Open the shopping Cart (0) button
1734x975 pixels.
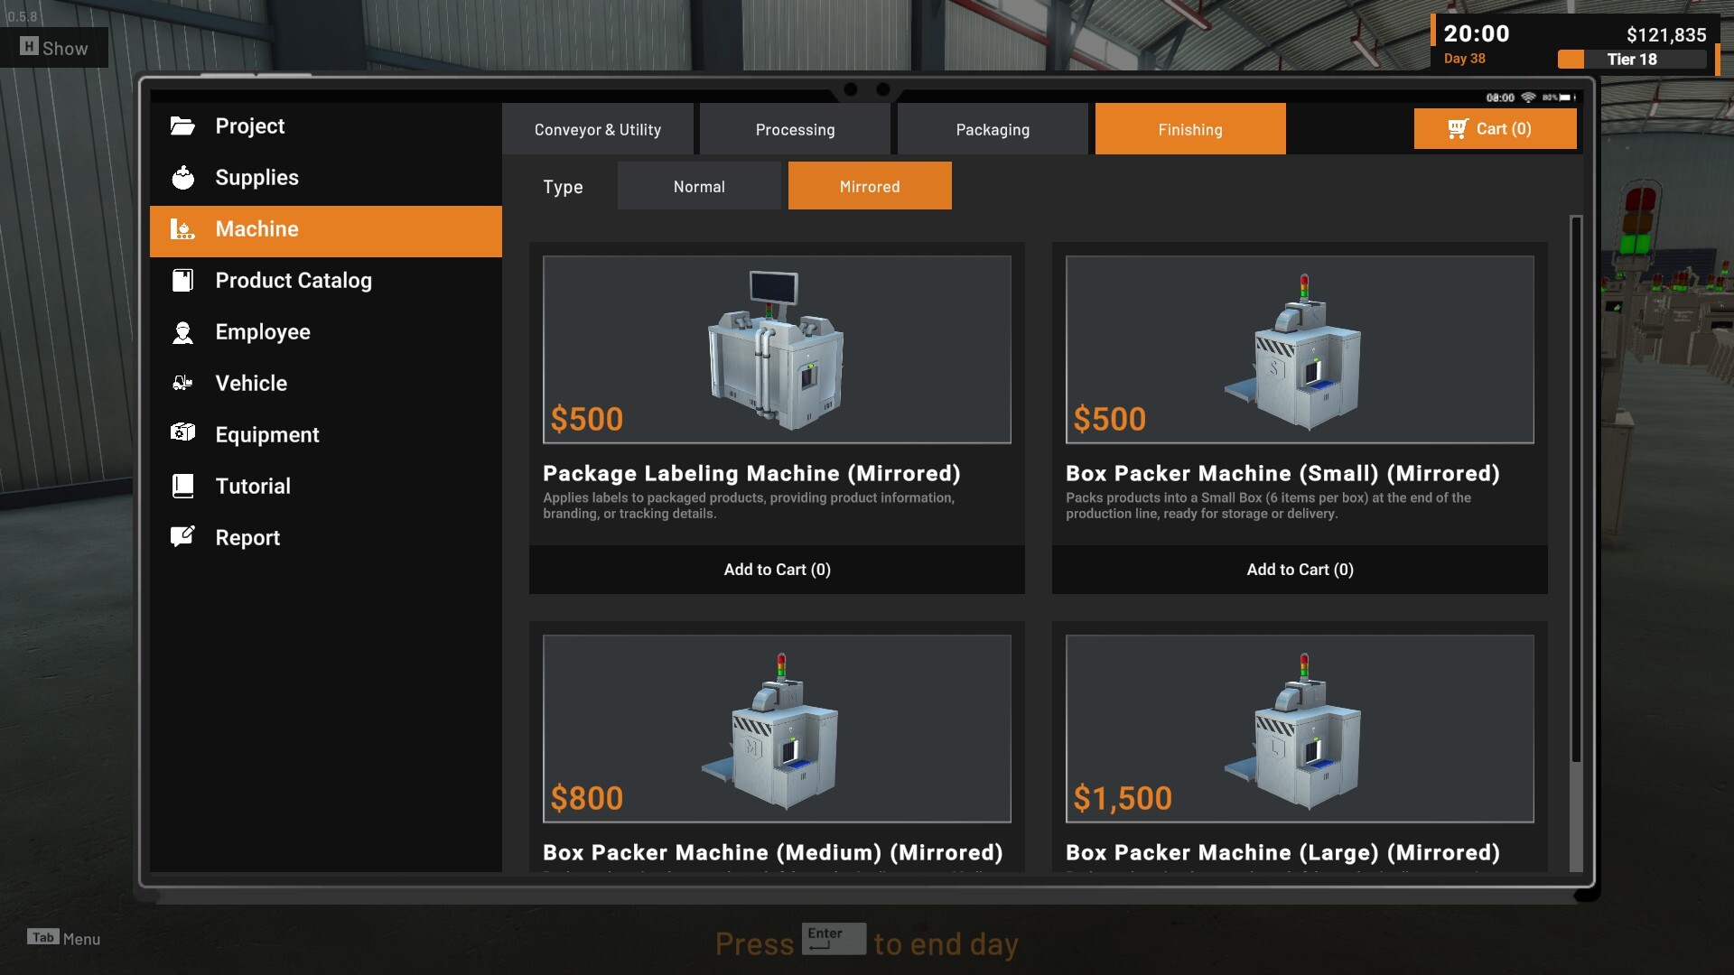click(1495, 129)
